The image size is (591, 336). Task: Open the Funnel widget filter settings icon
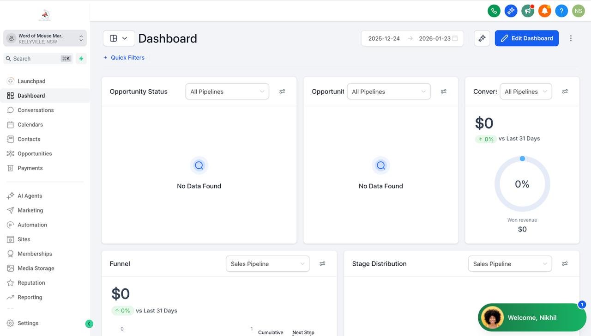coord(322,264)
